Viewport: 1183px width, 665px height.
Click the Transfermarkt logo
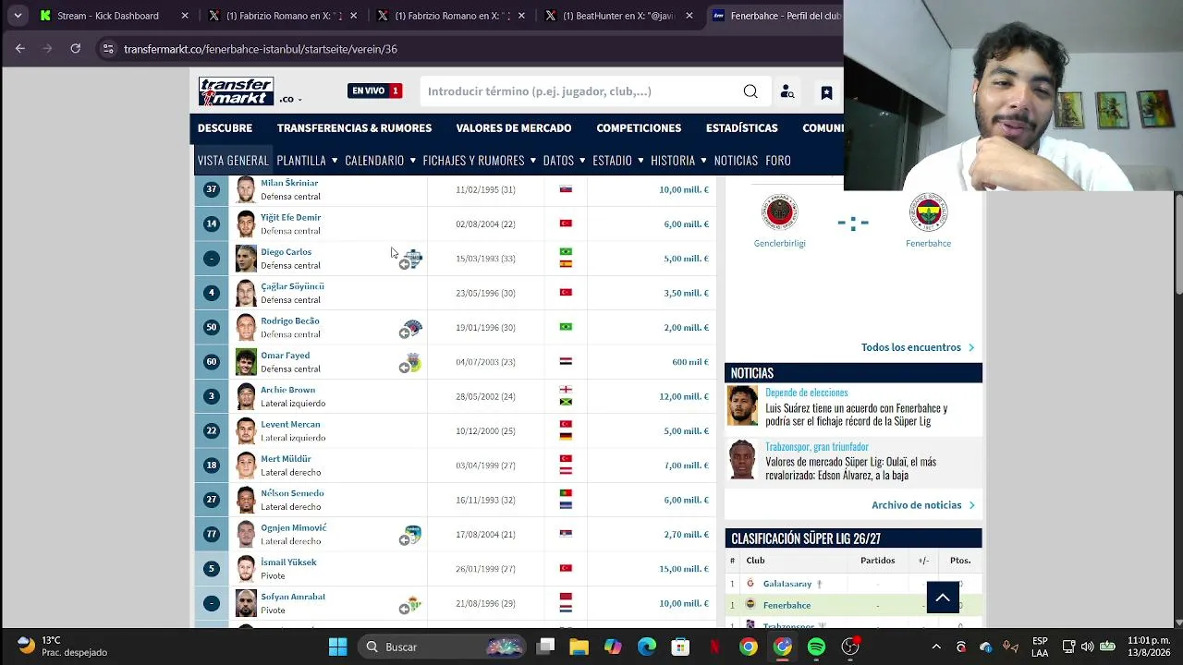point(236,91)
